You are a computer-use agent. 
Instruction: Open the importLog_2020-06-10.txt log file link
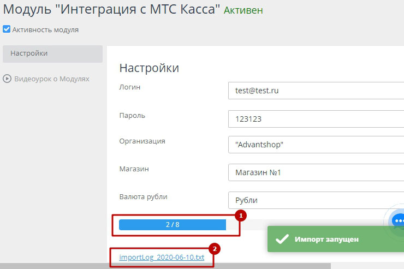pos(162,257)
